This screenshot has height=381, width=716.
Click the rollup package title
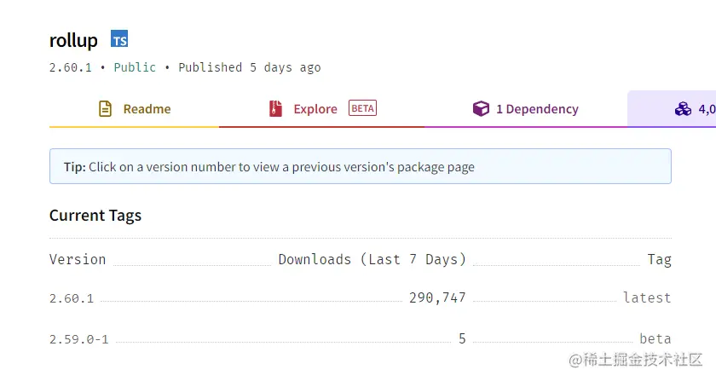(x=73, y=40)
